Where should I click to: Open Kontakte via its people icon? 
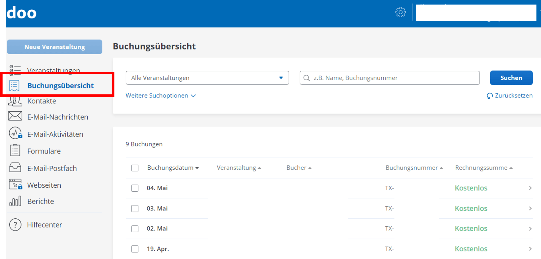[15, 101]
